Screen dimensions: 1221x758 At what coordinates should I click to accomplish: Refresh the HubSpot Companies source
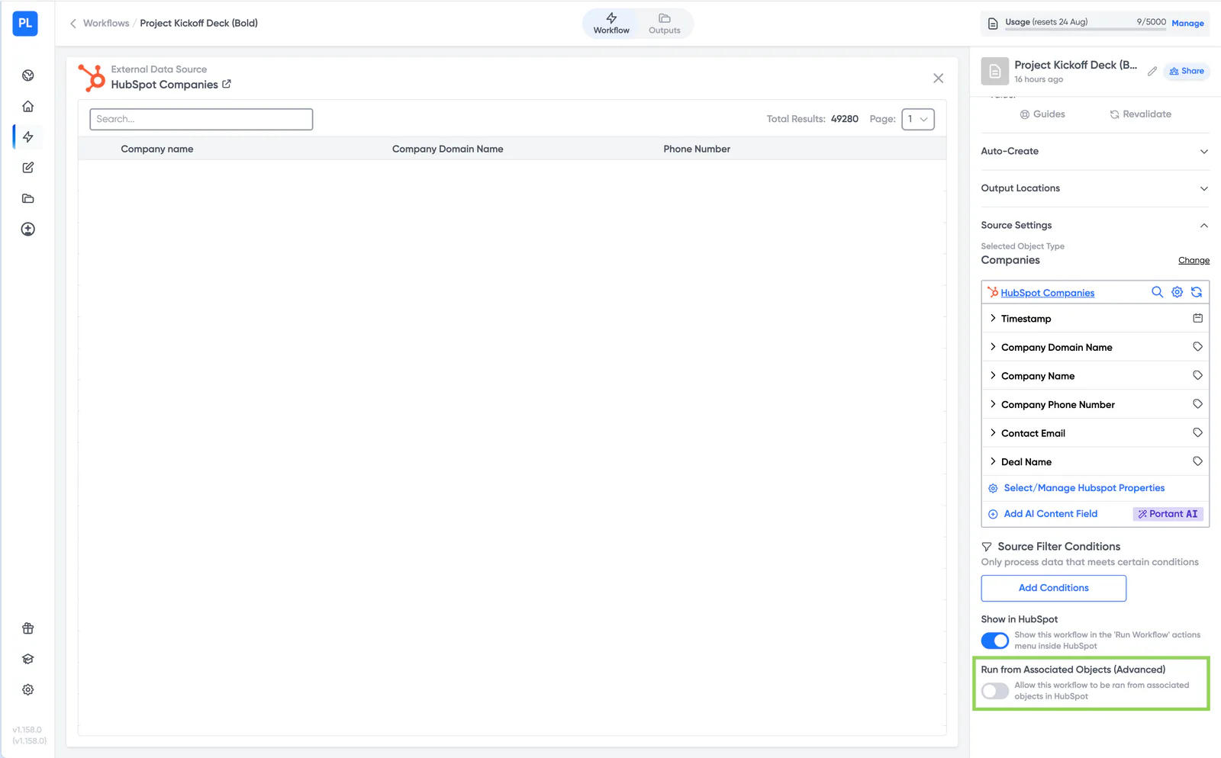click(1197, 292)
